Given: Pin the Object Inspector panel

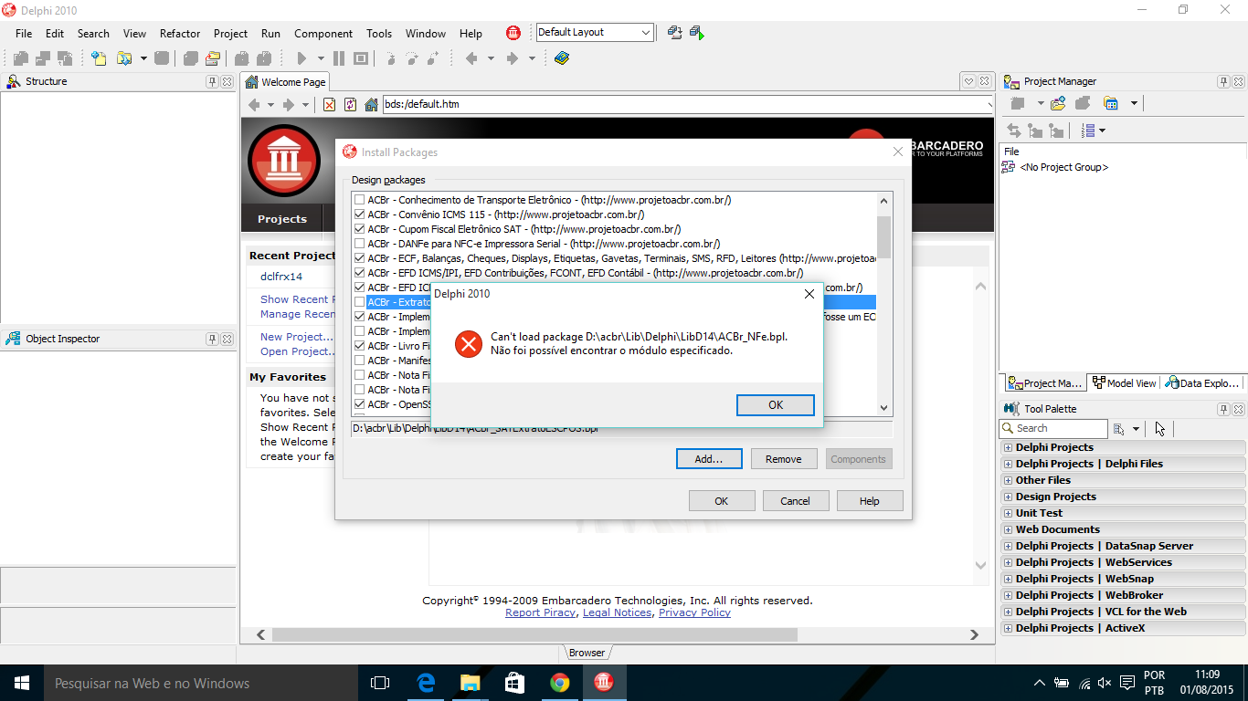Looking at the screenshot, I should [x=212, y=339].
